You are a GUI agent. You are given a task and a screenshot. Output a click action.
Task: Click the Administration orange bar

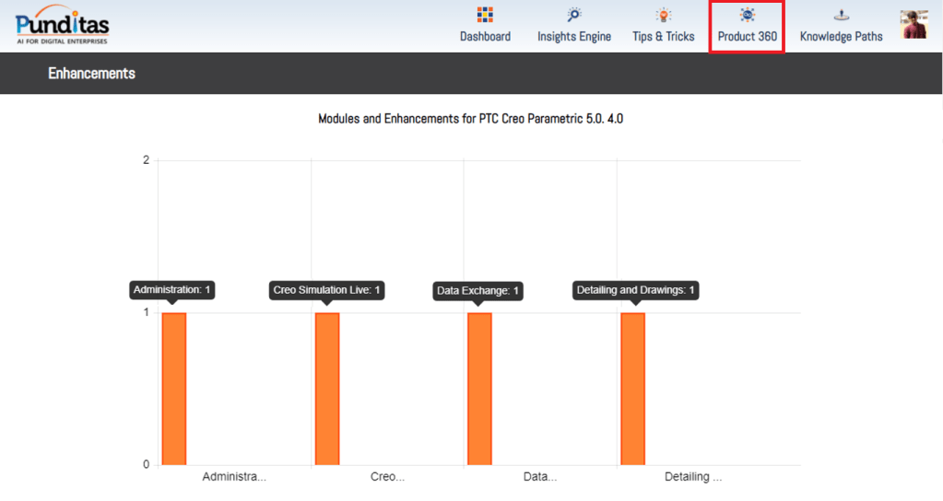coord(174,389)
